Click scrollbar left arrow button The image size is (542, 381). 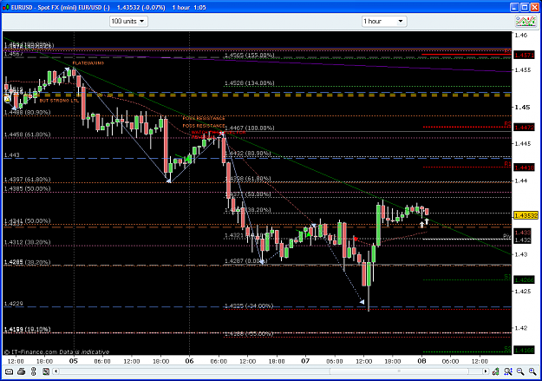(56, 371)
